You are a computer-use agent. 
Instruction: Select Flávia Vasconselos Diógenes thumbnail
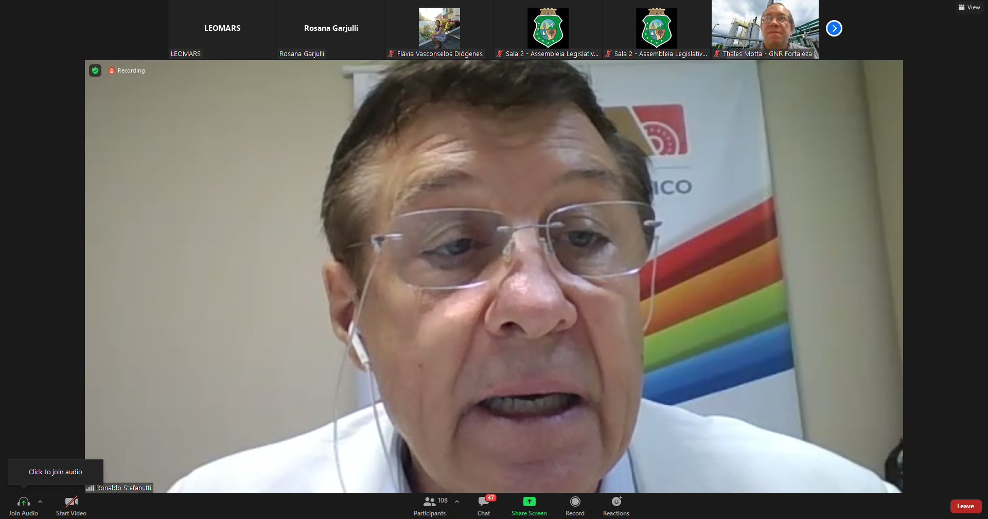click(x=439, y=28)
